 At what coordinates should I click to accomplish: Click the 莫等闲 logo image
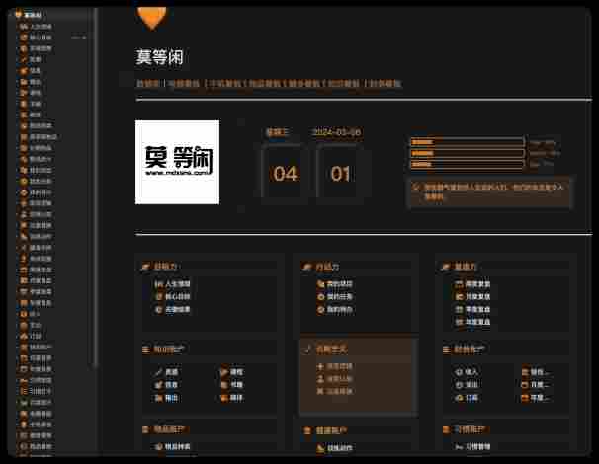177,162
